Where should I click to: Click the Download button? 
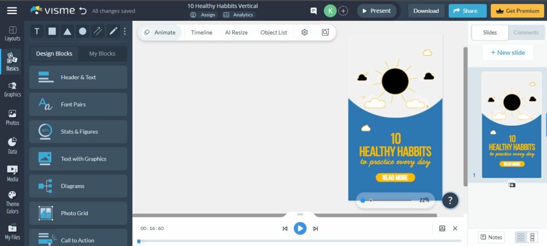pos(426,11)
